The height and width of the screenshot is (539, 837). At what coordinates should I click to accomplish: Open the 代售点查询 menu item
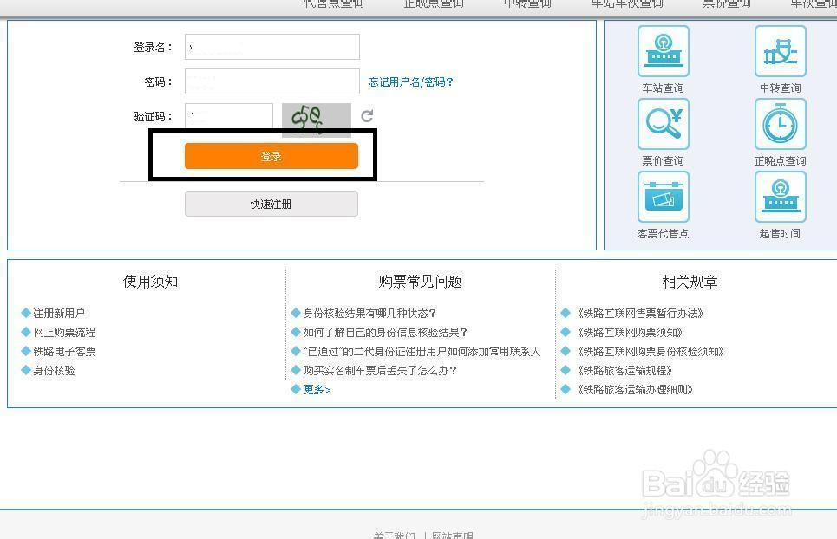click(332, 4)
